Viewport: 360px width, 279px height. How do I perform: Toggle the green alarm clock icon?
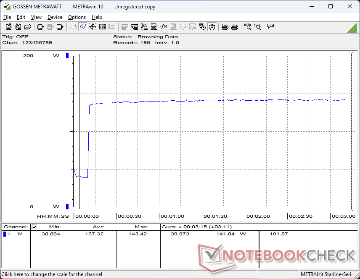[212, 27]
